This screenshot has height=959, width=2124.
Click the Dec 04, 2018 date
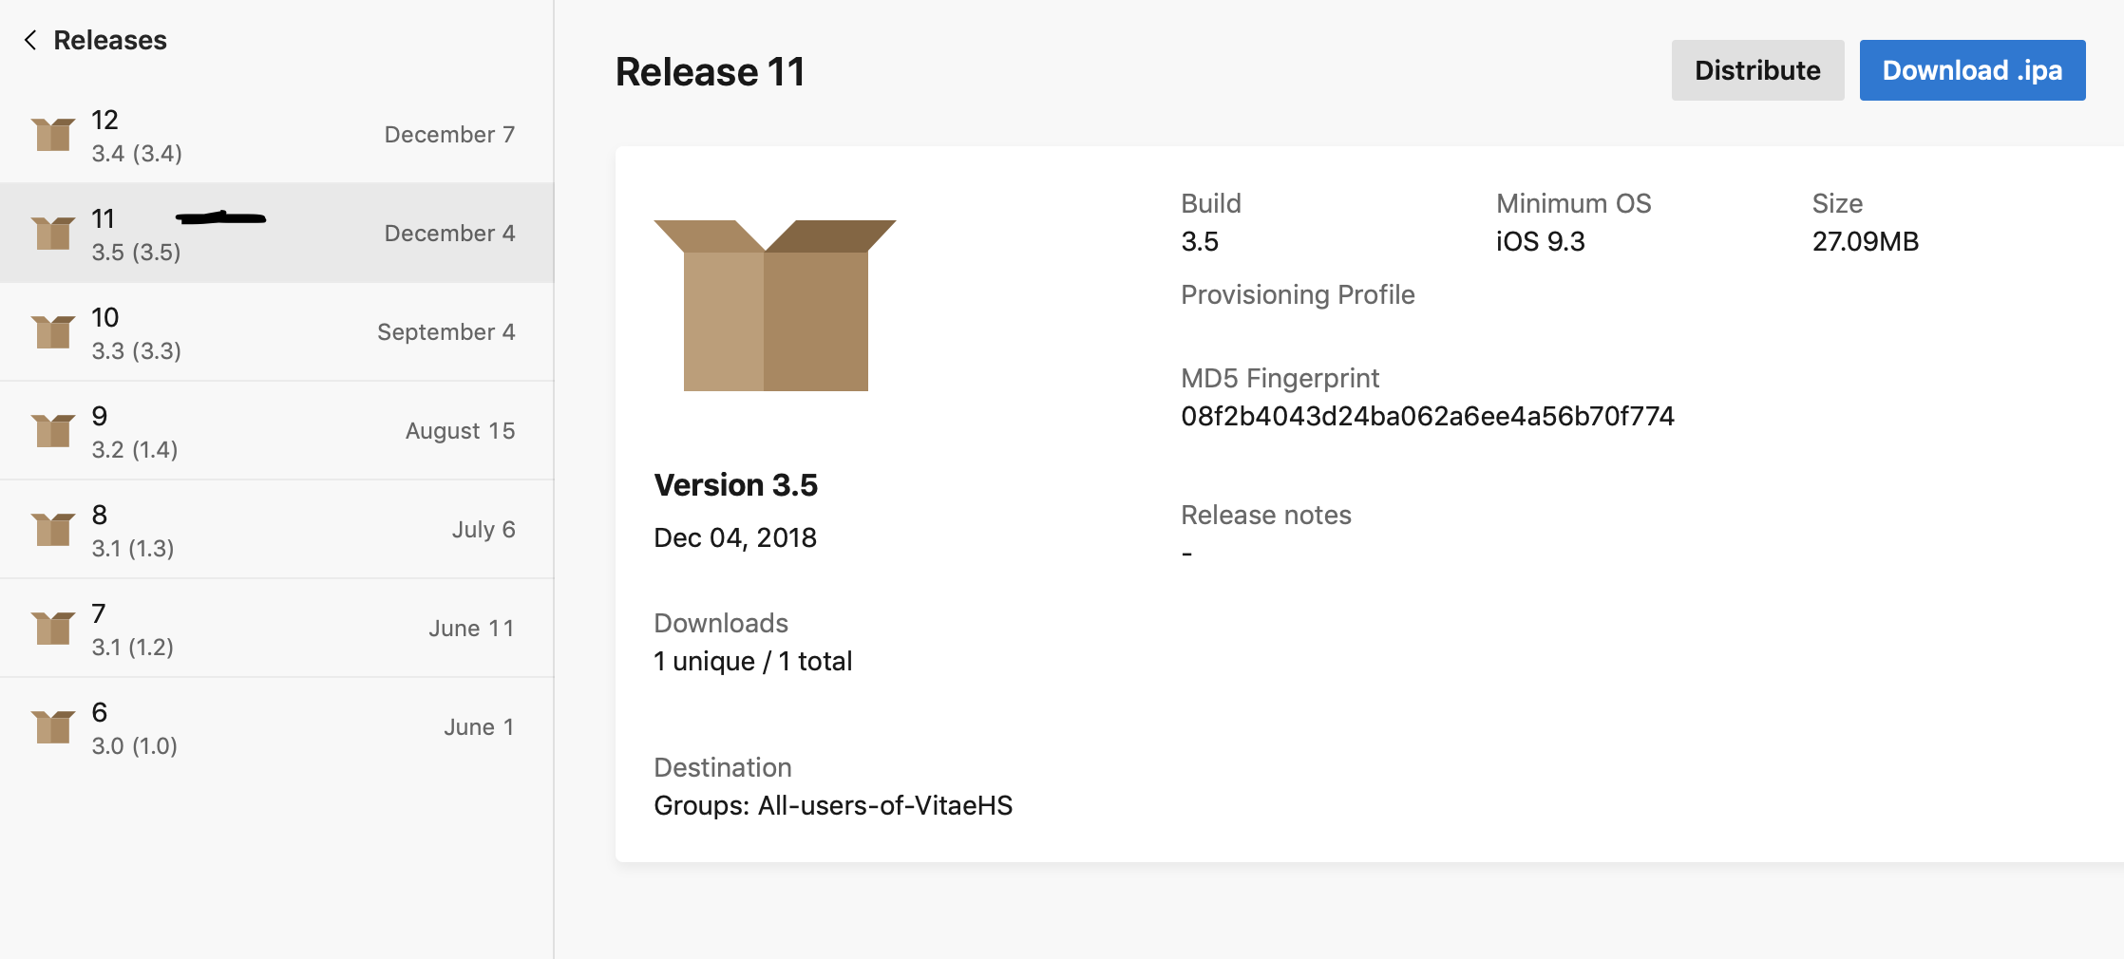click(735, 537)
